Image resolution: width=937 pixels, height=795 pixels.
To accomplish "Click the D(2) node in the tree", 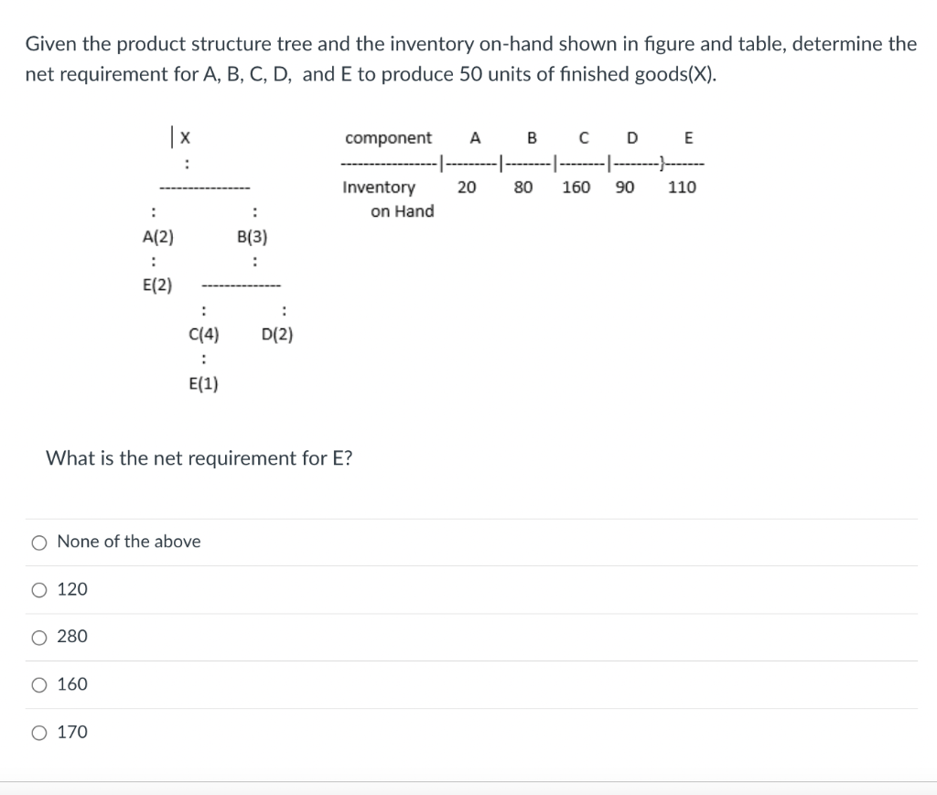I will (276, 335).
